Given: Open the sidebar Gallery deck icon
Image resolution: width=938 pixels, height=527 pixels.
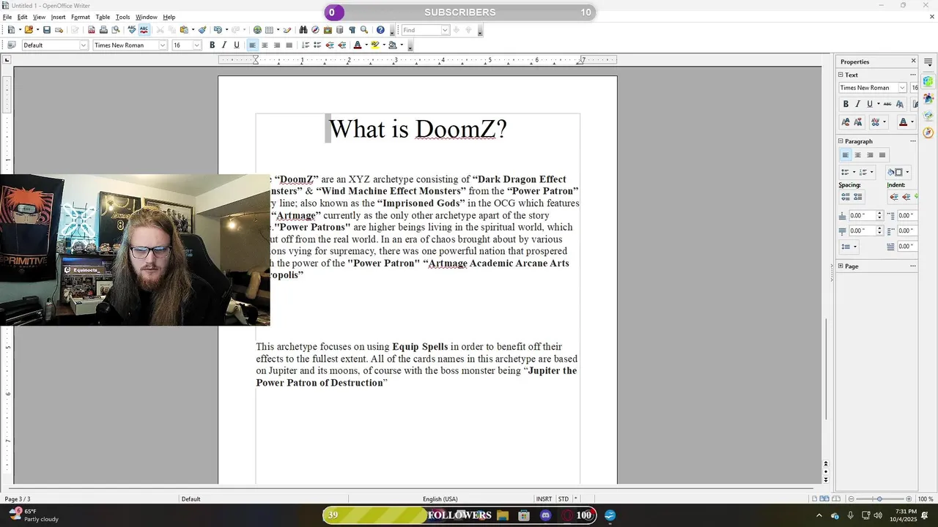Looking at the screenshot, I should [x=928, y=116].
